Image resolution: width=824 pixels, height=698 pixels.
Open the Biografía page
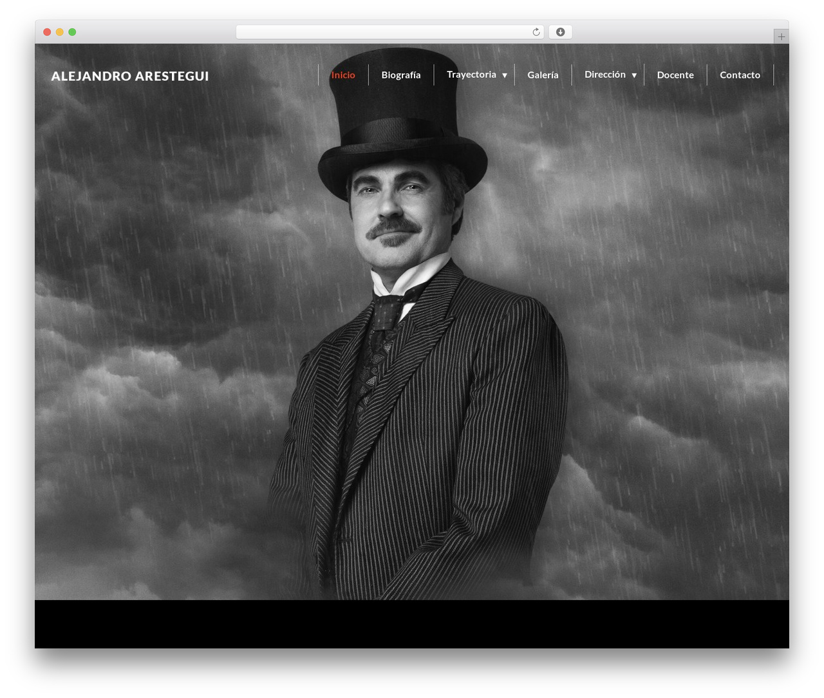pyautogui.click(x=401, y=75)
